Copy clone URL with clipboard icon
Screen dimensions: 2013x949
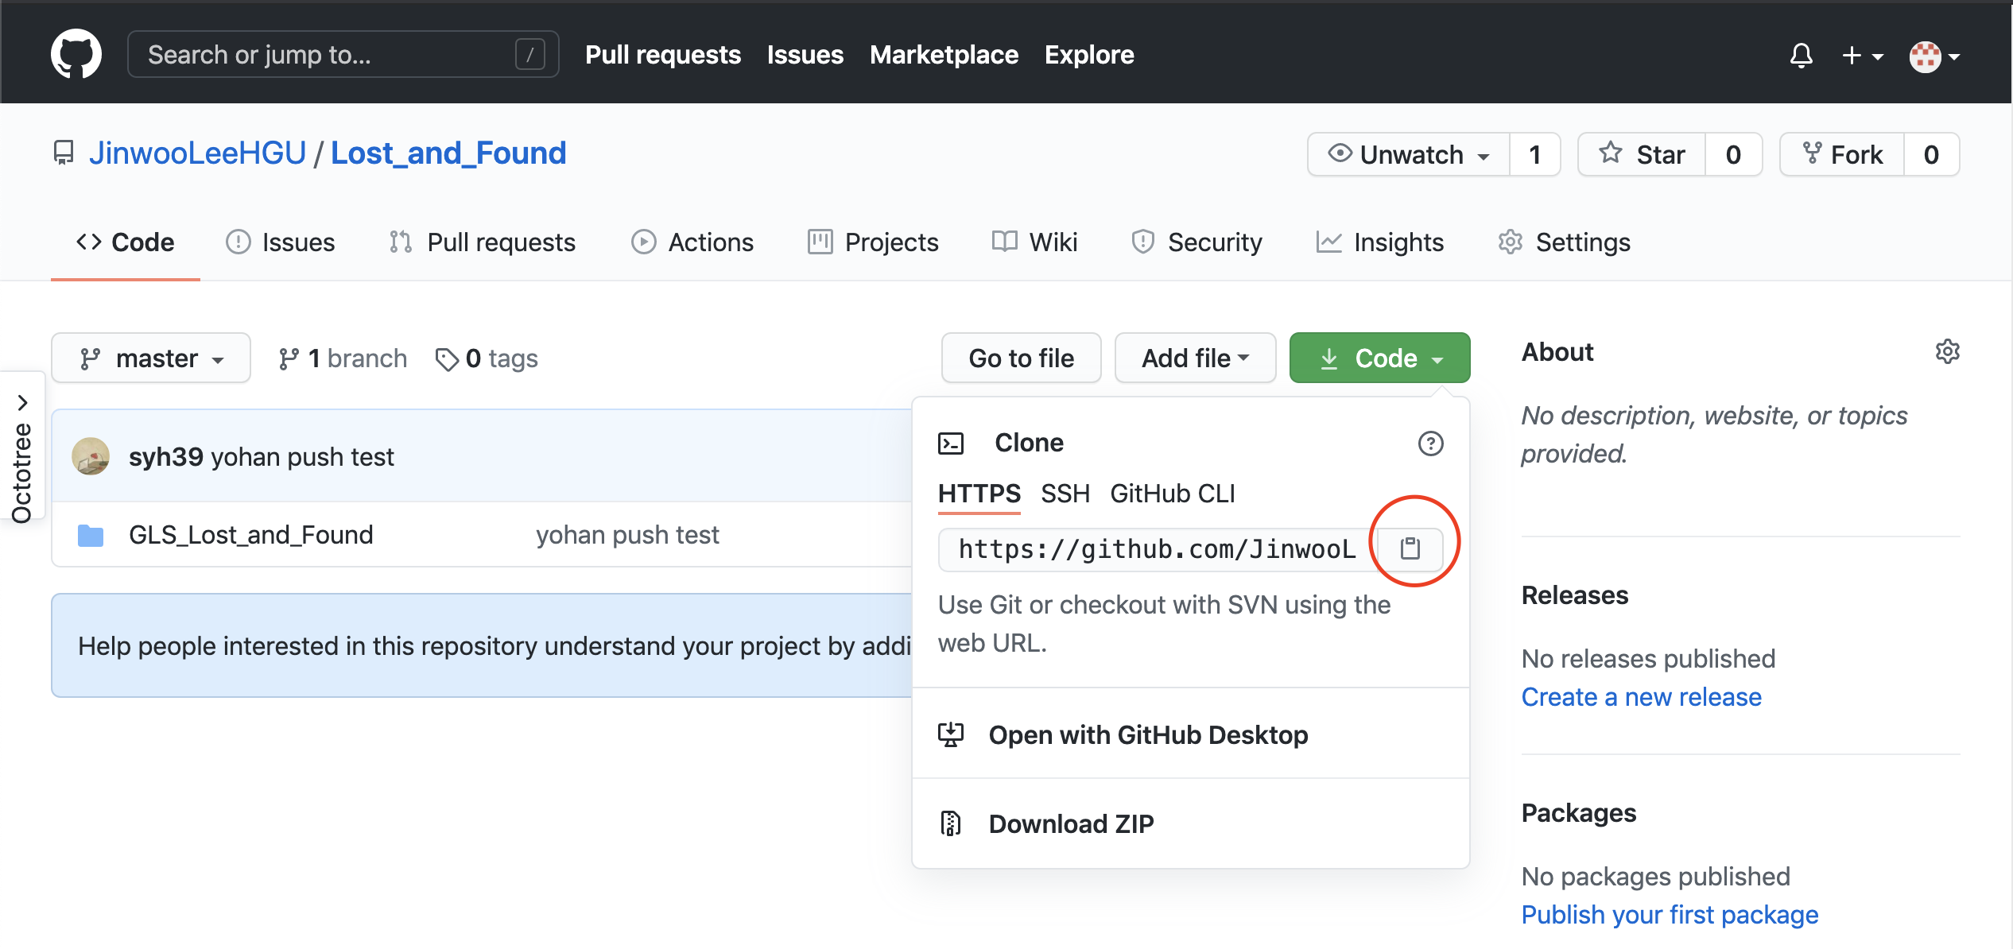coord(1410,548)
